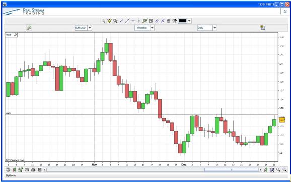The height and width of the screenshot is (182, 291).
Task: Click the Options label at bottom
Action: (11, 175)
